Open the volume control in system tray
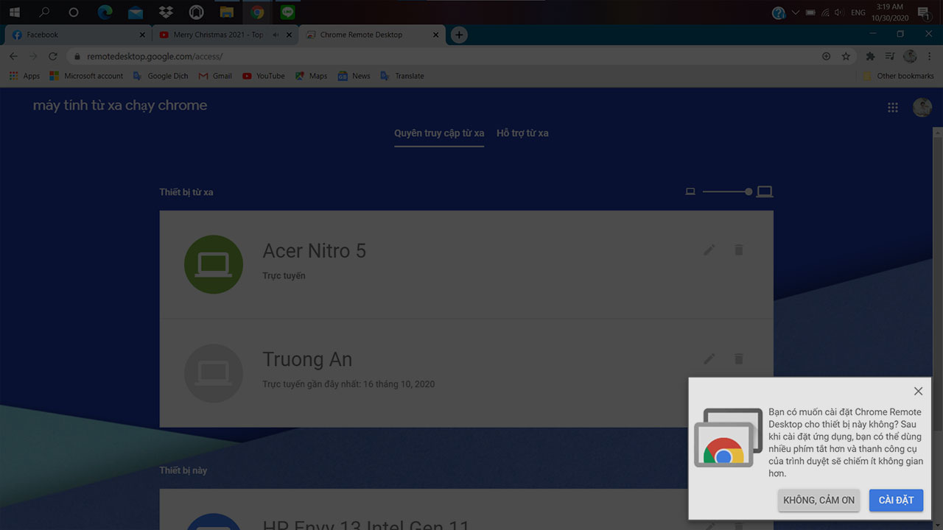The width and height of the screenshot is (943, 530). coord(839,13)
